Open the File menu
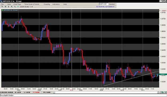 [2, 4]
